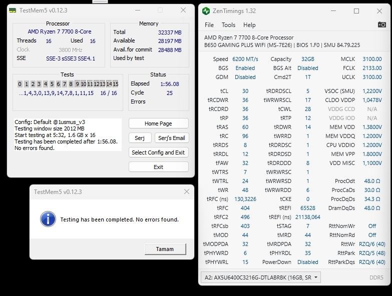Minimize the TestMem5 main window

(x=138, y=10)
